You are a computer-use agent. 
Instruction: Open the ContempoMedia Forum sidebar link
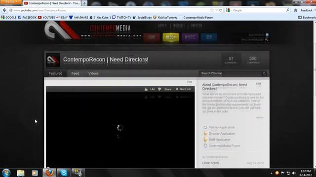point(224,146)
